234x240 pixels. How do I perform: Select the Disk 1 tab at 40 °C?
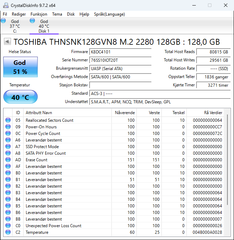[44, 26]
